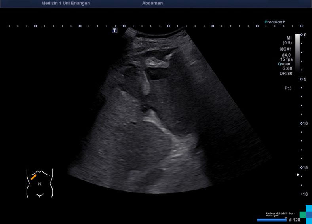Click the # 128 frame number

pos(294,220)
